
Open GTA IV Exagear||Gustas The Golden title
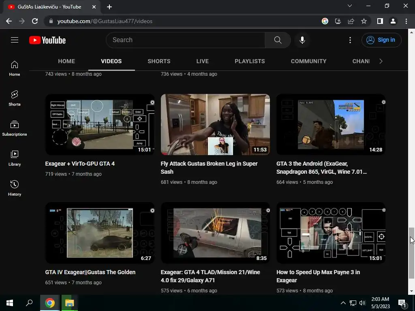[x=90, y=272]
